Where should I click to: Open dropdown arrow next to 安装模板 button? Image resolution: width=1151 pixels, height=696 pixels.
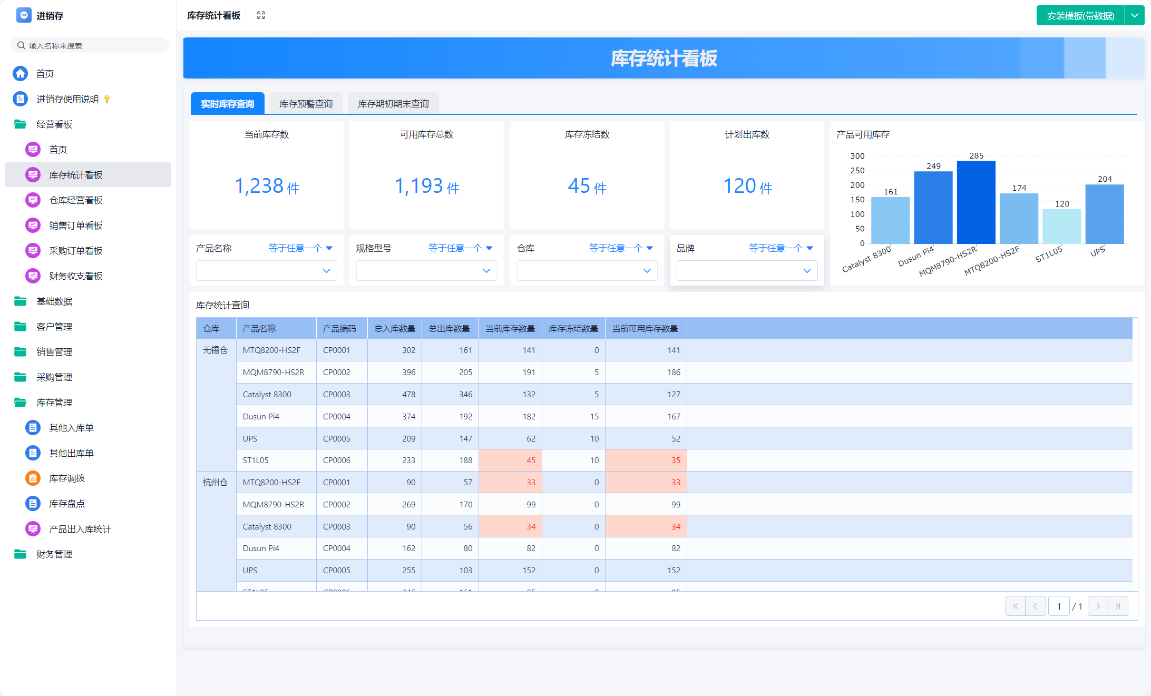point(1135,15)
